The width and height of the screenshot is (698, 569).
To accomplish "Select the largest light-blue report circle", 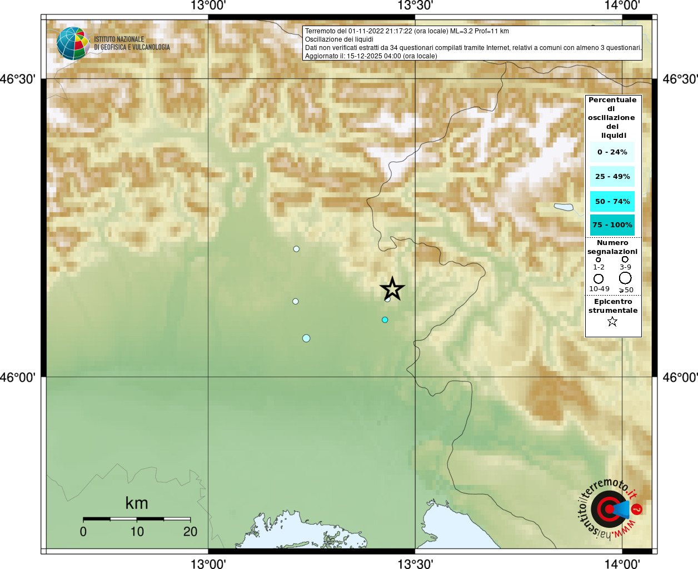I will [x=306, y=338].
